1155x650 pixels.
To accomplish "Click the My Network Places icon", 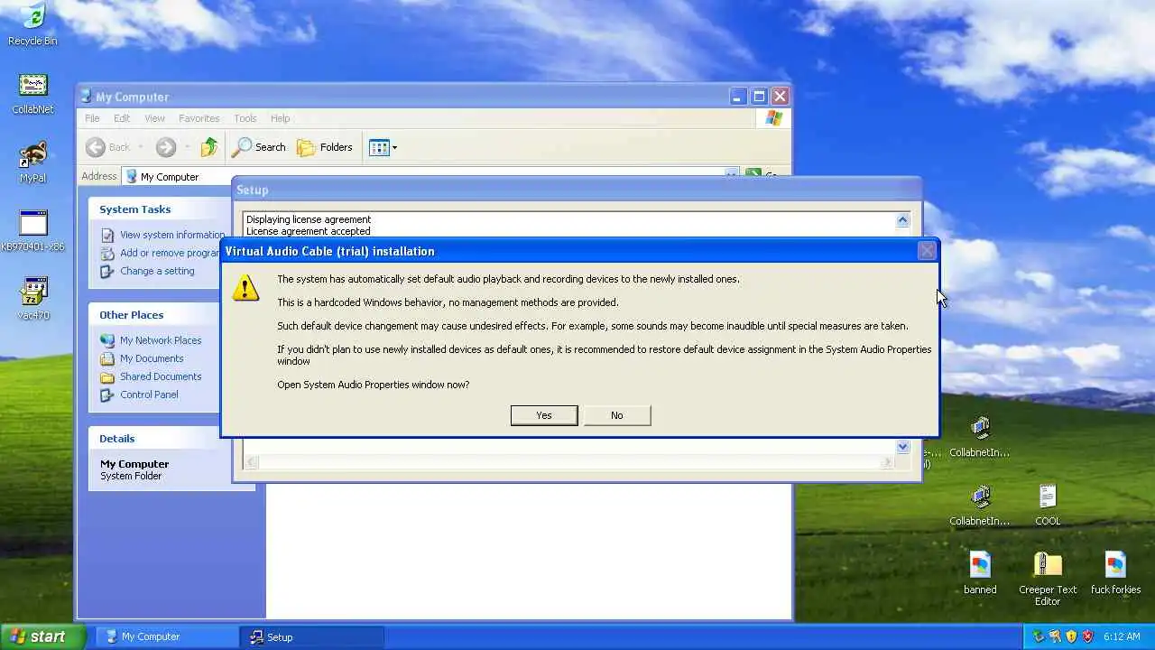I will point(107,340).
